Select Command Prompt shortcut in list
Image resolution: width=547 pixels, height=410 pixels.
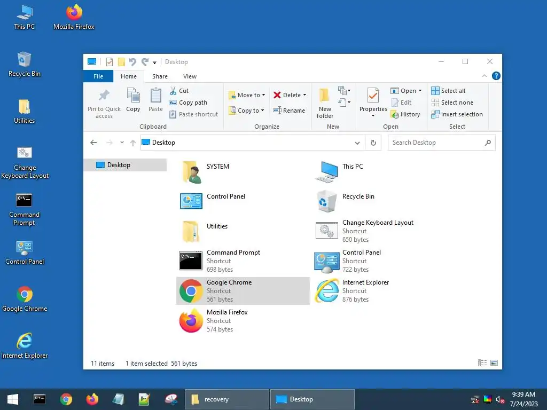click(x=243, y=261)
